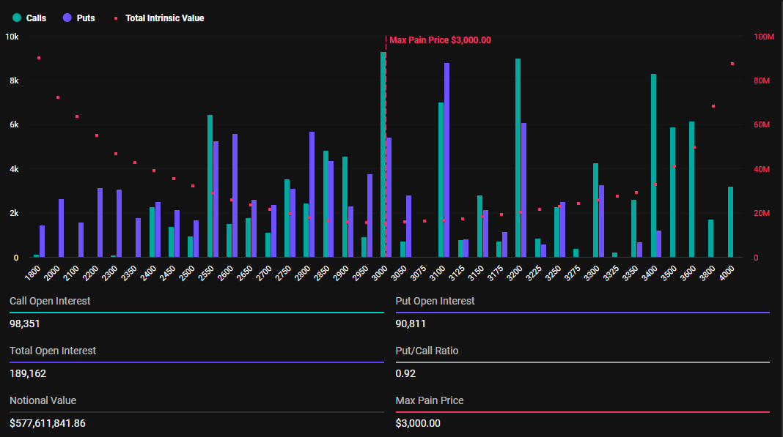Screen dimensions: 783x437
Task: Click the red Total Intrinsic Value marker
Action: pos(116,18)
